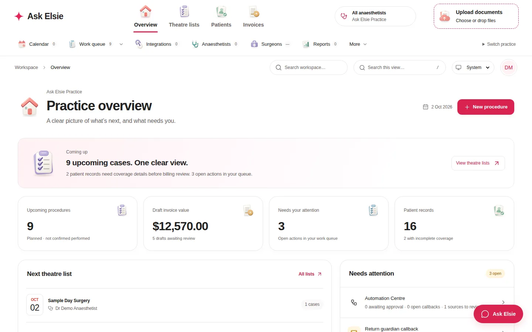Click the Overview breadcrumb text
This screenshot has height=332, width=532.
60,68
